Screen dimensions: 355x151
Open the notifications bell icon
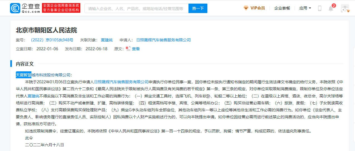coord(331,8)
